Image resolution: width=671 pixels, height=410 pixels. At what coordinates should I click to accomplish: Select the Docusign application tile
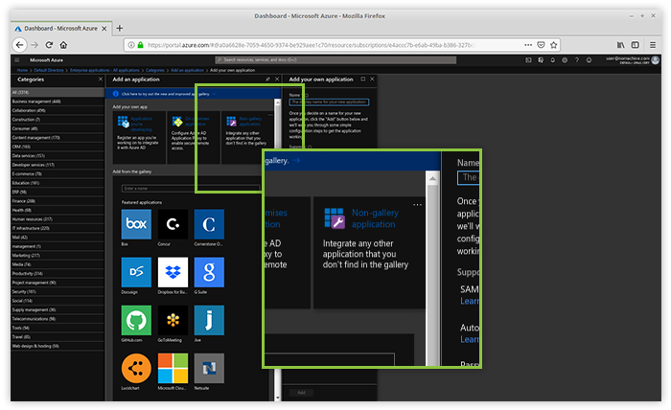tap(136, 272)
